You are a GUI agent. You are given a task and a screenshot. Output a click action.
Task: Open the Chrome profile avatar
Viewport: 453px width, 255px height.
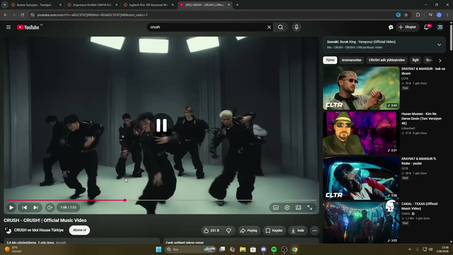[439, 15]
